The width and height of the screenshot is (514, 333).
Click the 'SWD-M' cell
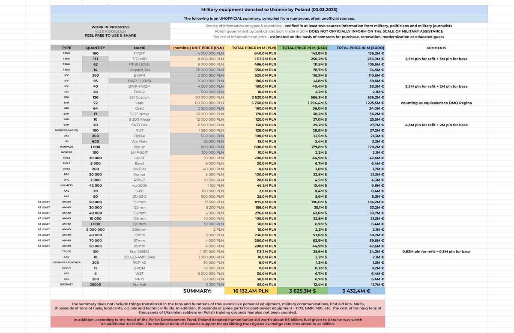[139, 169]
